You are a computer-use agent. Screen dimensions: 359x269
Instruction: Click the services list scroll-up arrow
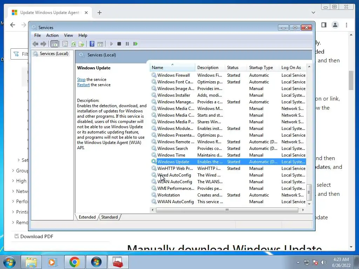point(309,67)
